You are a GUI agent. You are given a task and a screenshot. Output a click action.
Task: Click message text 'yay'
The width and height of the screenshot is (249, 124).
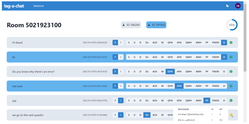coord(14,101)
